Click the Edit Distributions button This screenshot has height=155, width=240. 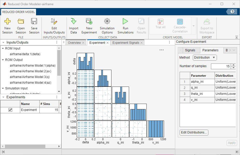pyautogui.click(x=194, y=132)
